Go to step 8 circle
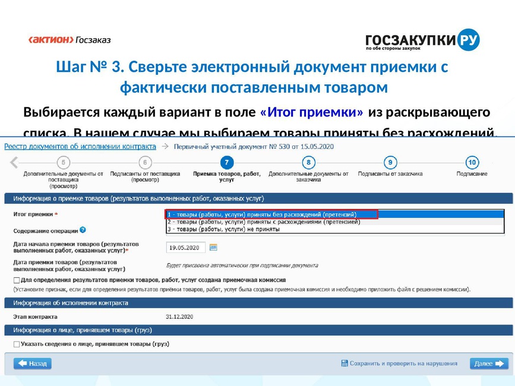This screenshot has height=386, width=515. 308,162
